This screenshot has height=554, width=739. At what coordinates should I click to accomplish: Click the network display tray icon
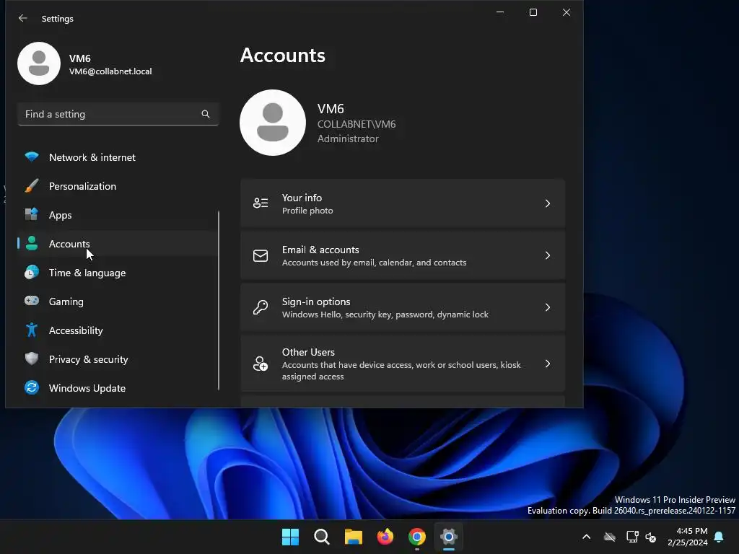click(x=632, y=537)
